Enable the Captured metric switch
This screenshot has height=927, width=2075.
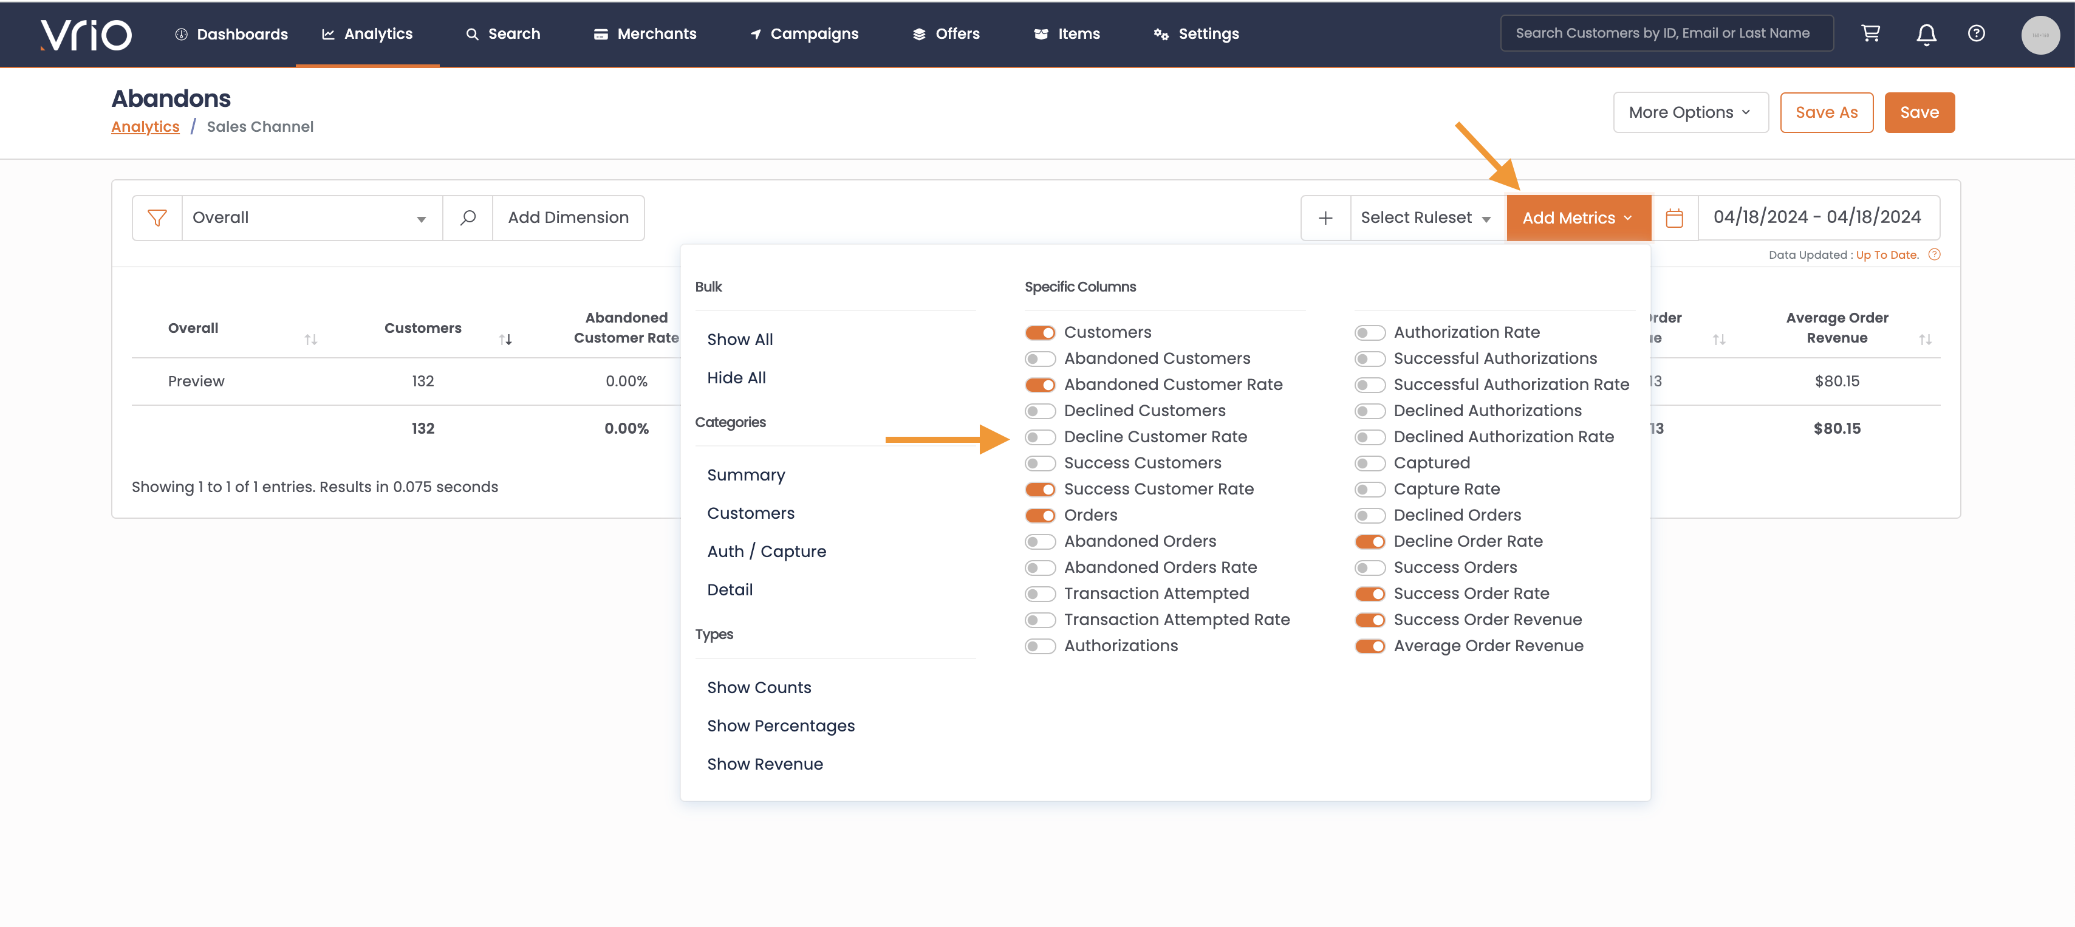[1369, 463]
